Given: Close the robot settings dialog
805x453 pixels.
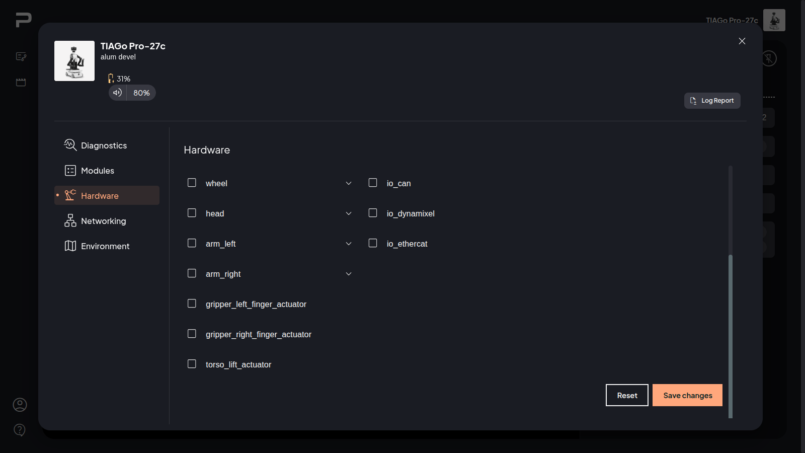Looking at the screenshot, I should (x=742, y=41).
